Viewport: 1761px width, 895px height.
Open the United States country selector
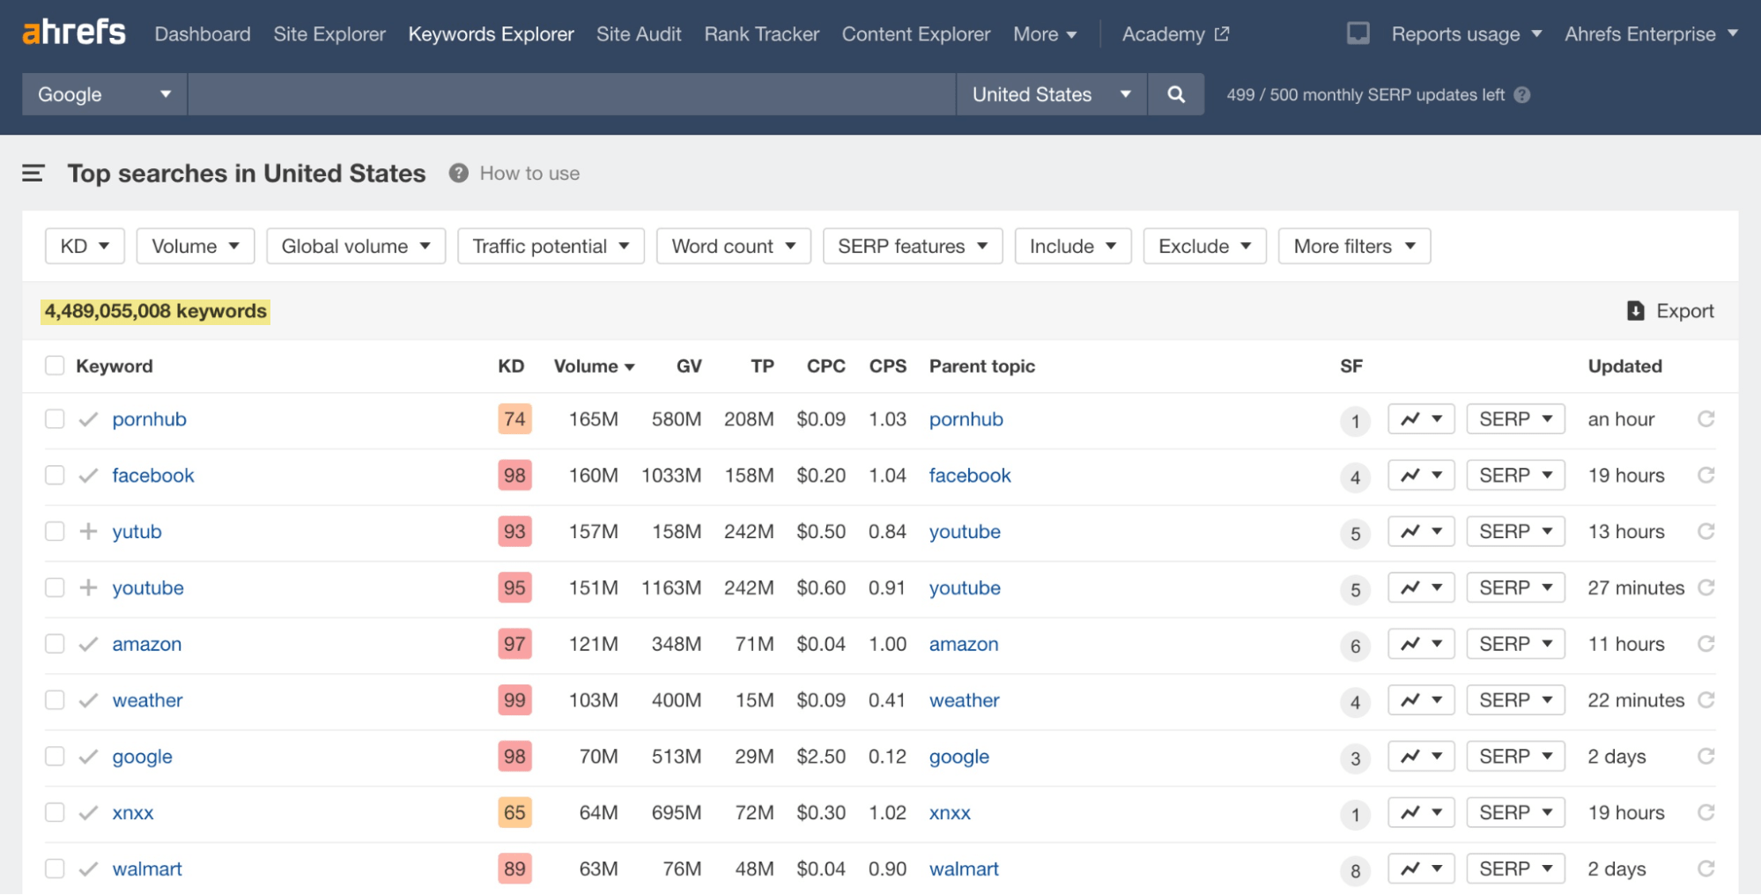coord(1052,94)
